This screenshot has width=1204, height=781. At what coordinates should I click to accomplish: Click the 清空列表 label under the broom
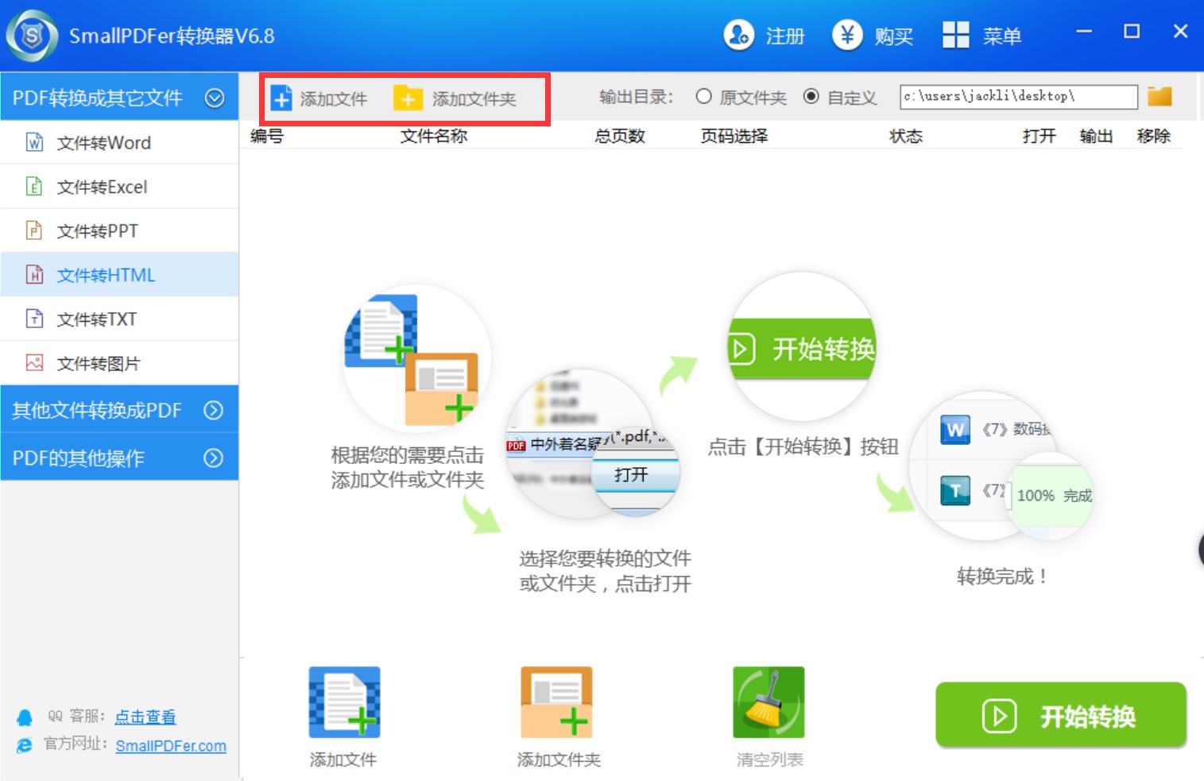(770, 760)
